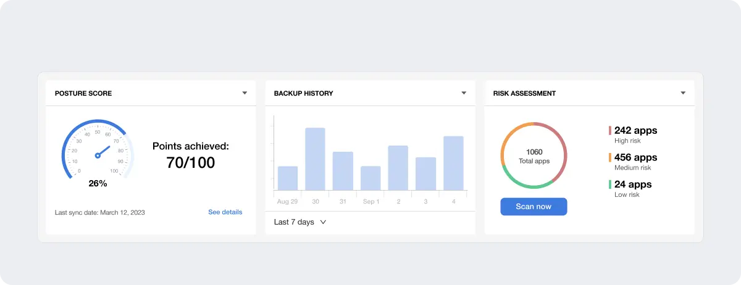741x285 pixels.
Task: Click the 26% gauge percentage
Action: point(98,183)
